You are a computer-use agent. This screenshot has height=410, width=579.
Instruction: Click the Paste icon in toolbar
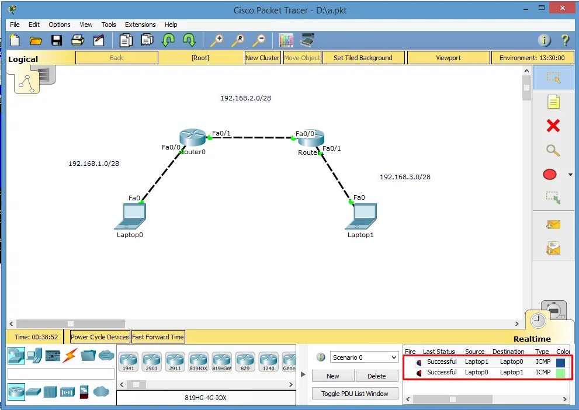[x=147, y=40]
